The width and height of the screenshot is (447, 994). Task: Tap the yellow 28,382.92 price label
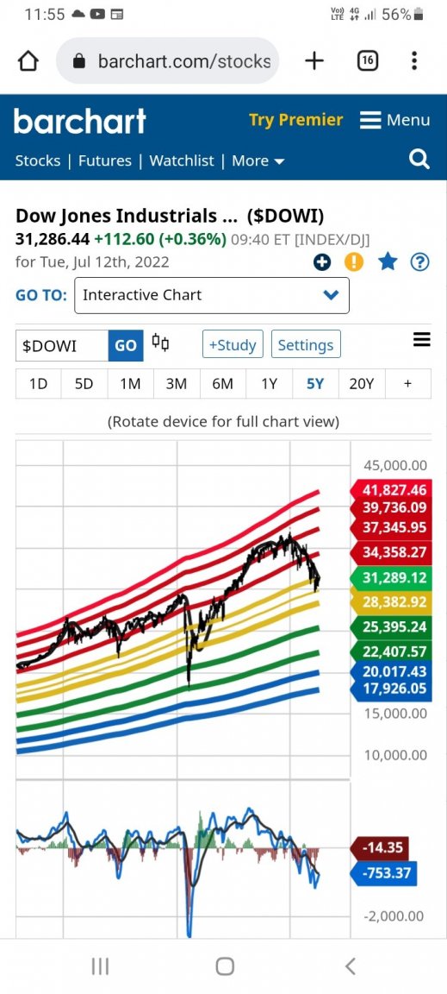(x=391, y=602)
